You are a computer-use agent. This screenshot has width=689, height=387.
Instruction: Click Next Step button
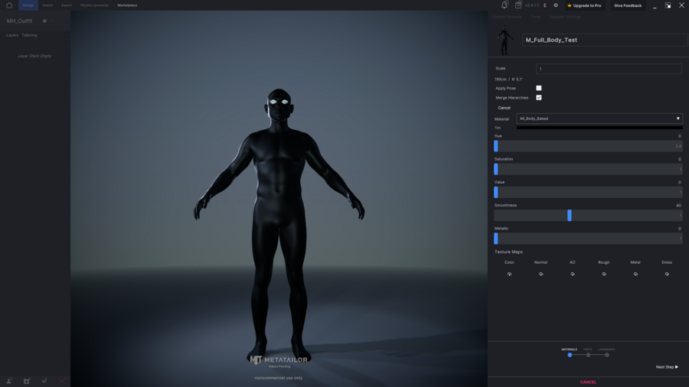tap(666, 367)
